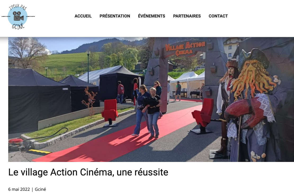294x194 pixels.
Task: Open the Contact page link
Action: click(218, 16)
